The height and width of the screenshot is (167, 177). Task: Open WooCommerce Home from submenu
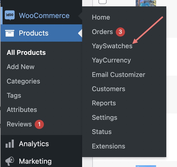point(101,18)
